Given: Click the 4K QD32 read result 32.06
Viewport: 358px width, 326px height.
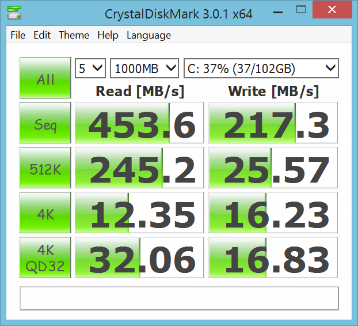Looking at the screenshot, I should [139, 257].
